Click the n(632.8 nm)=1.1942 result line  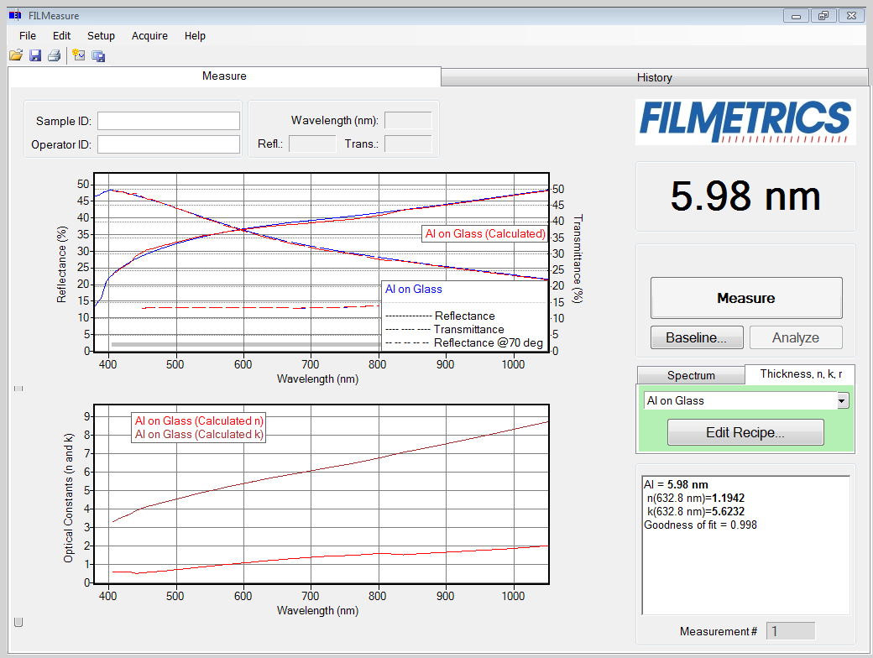tap(695, 498)
